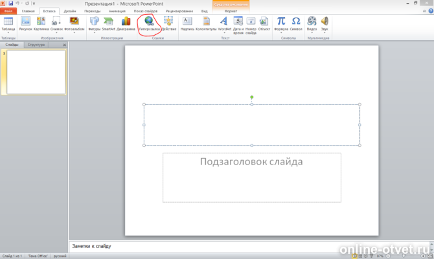
Task: Expand the Таблица dropdown arrow
Action: coord(8,33)
